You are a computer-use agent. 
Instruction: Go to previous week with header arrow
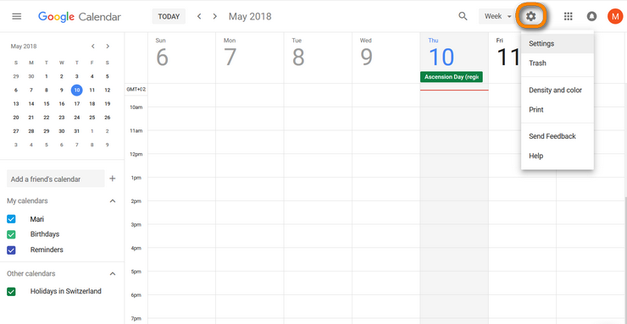coord(199,16)
